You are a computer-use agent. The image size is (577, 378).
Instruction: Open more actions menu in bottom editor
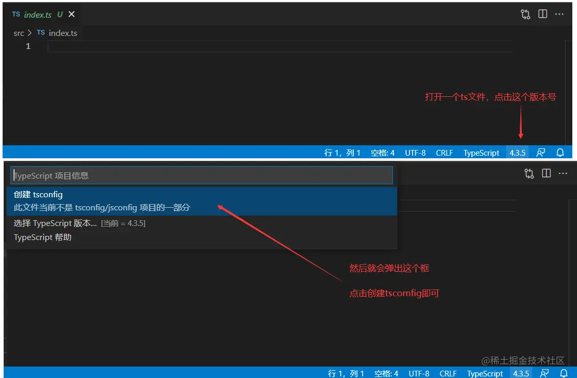[x=563, y=173]
